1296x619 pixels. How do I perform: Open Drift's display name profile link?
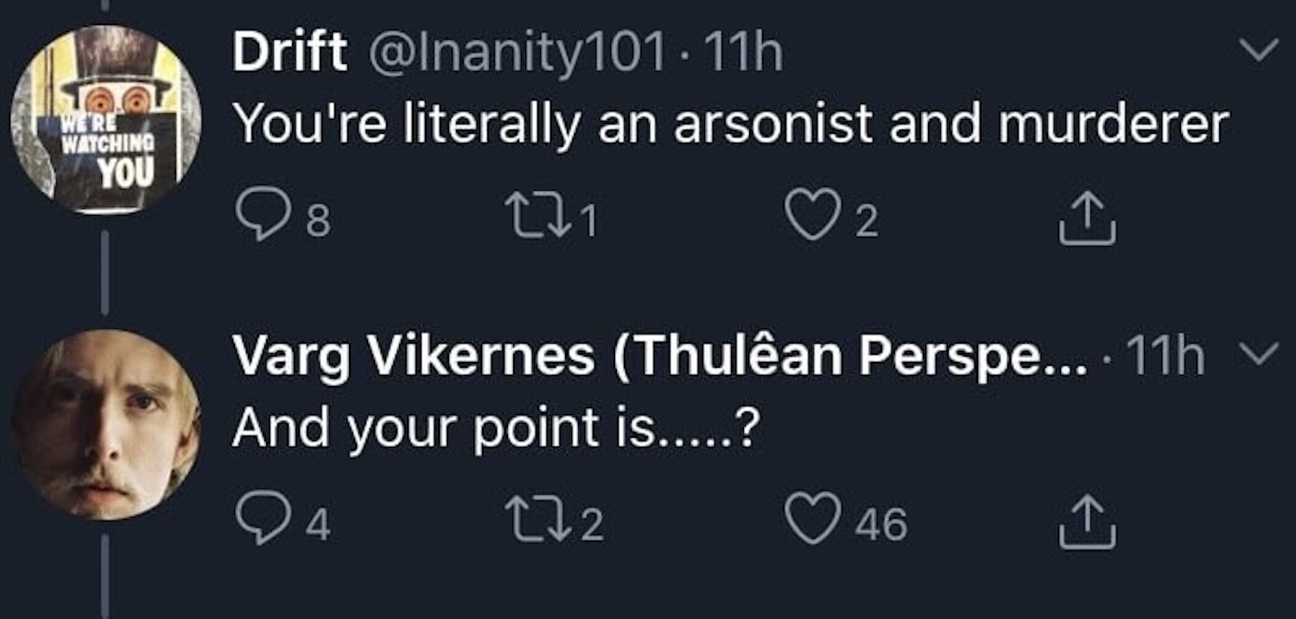(x=289, y=54)
